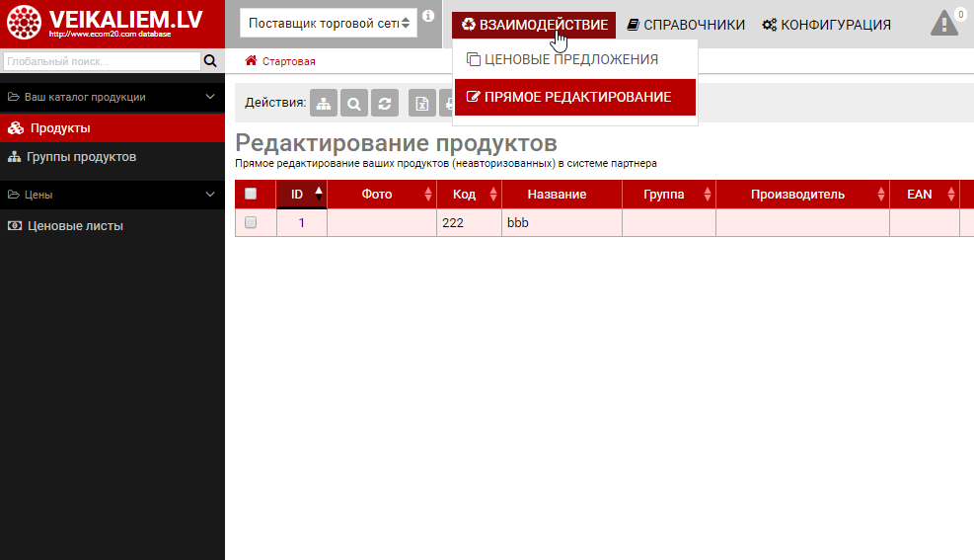974x560 pixels.
Task: Click the group hierarchy action icon
Action: pos(325,103)
